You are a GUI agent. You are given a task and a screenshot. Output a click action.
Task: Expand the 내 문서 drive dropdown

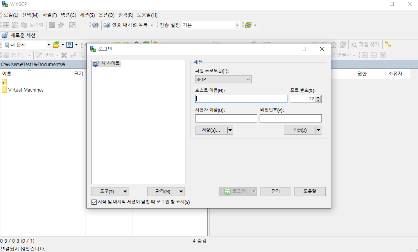coord(48,45)
